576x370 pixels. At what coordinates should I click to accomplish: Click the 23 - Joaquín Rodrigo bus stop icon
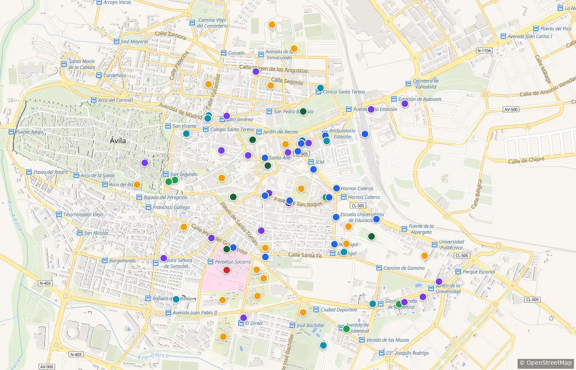(x=381, y=353)
